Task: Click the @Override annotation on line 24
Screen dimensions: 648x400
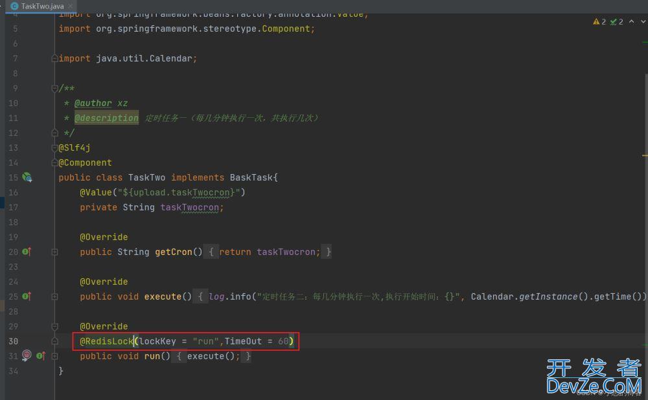Action: [x=104, y=282]
